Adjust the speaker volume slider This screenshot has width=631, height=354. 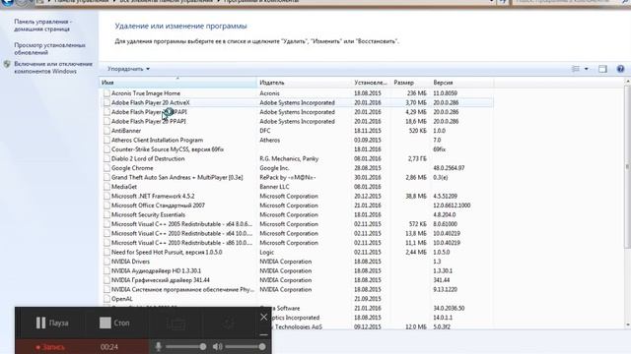tap(245, 346)
